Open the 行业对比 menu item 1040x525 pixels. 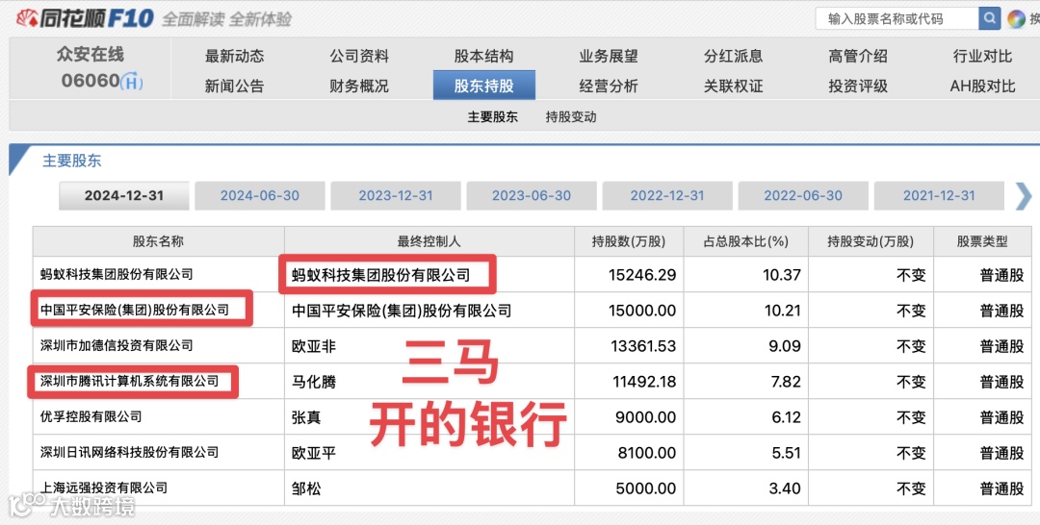[x=982, y=57]
